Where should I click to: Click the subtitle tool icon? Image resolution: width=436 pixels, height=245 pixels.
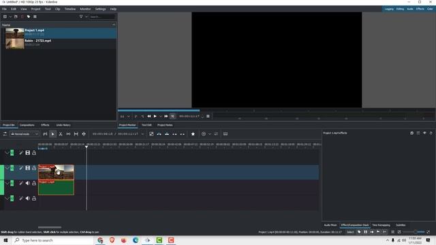click(x=225, y=134)
